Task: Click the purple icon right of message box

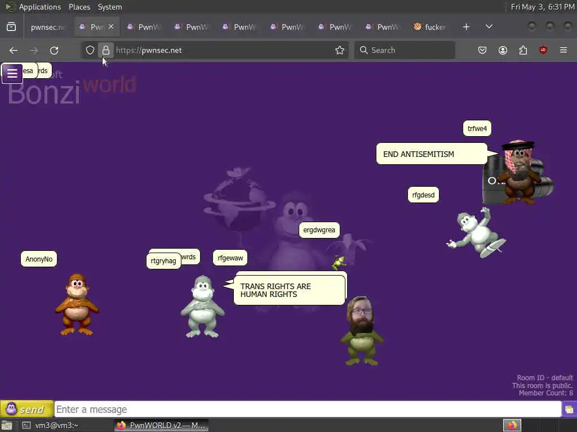Action: [x=569, y=409]
